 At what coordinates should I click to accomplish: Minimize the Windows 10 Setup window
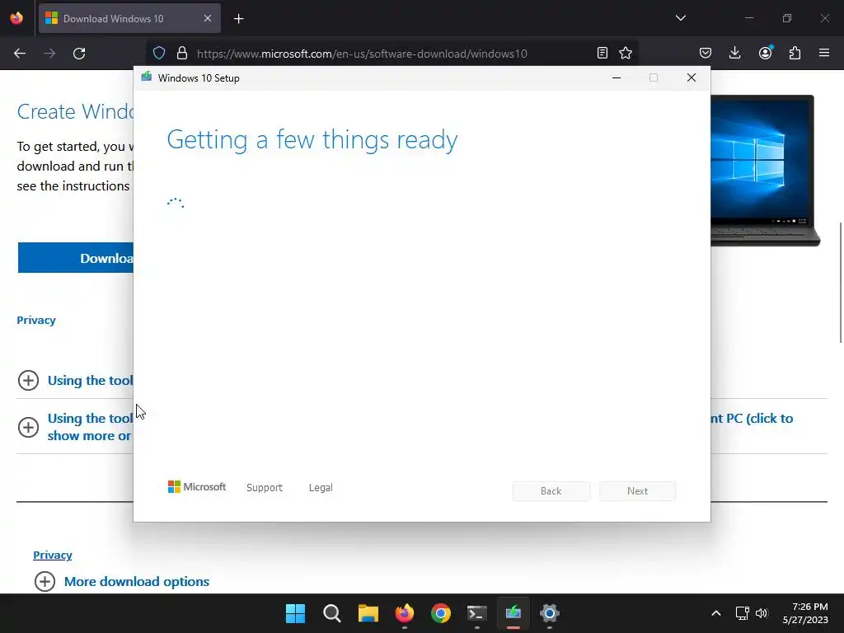(617, 78)
